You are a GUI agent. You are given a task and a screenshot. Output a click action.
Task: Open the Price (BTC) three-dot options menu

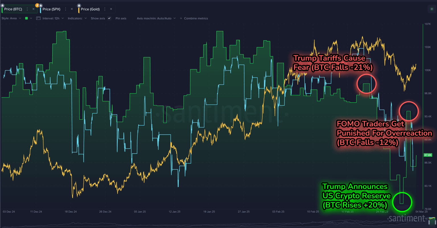pyautogui.click(x=27, y=9)
